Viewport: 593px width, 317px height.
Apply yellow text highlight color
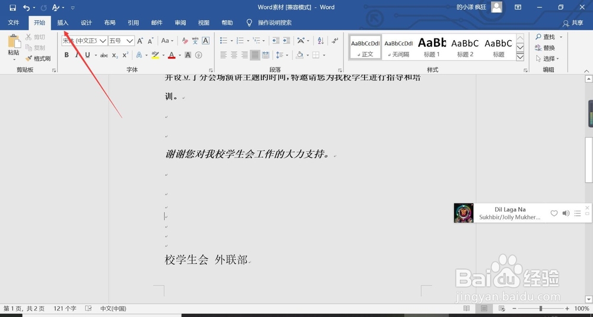click(155, 55)
